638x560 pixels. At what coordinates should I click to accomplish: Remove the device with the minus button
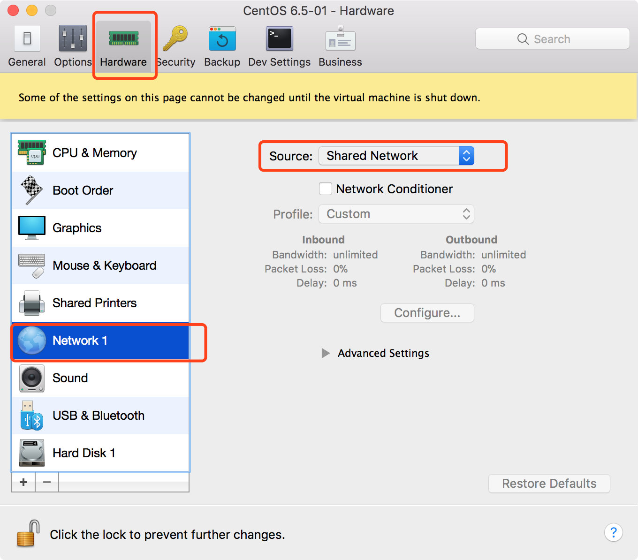(47, 482)
